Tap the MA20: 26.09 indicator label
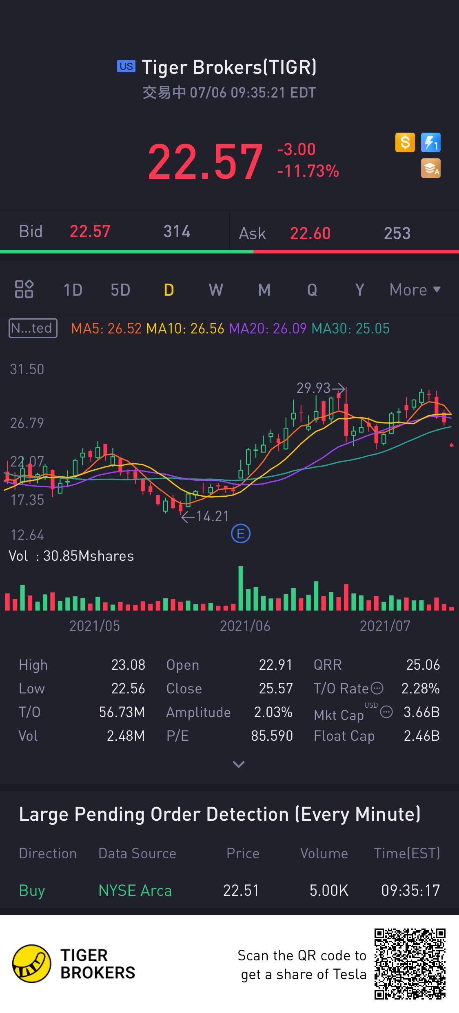 click(x=268, y=329)
